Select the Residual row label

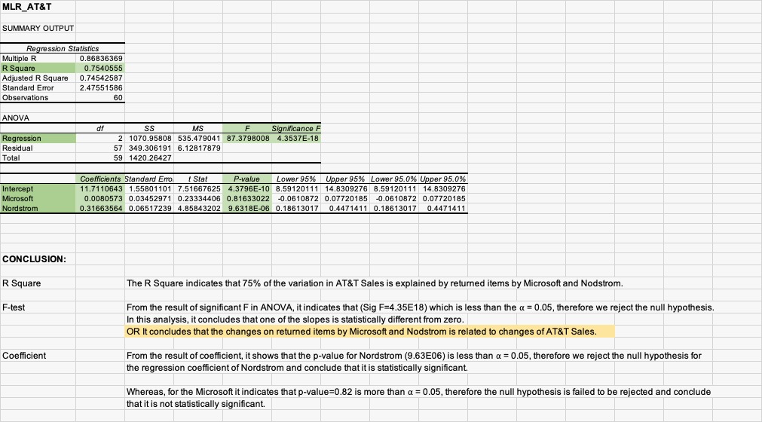coord(38,148)
